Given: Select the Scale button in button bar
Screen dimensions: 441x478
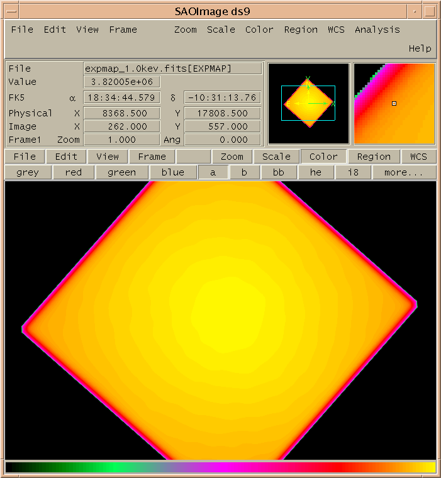Looking at the screenshot, I should [276, 157].
